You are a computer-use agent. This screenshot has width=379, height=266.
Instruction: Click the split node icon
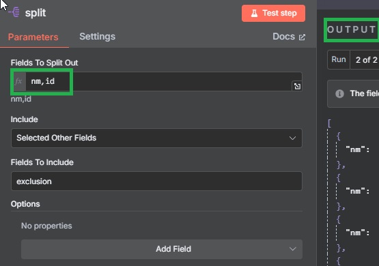(x=14, y=12)
